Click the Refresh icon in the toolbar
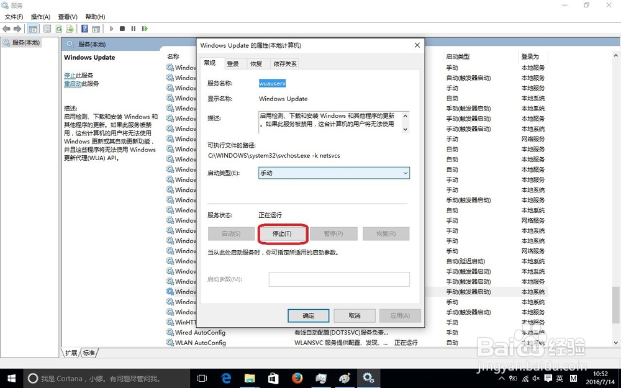 [x=58, y=29]
